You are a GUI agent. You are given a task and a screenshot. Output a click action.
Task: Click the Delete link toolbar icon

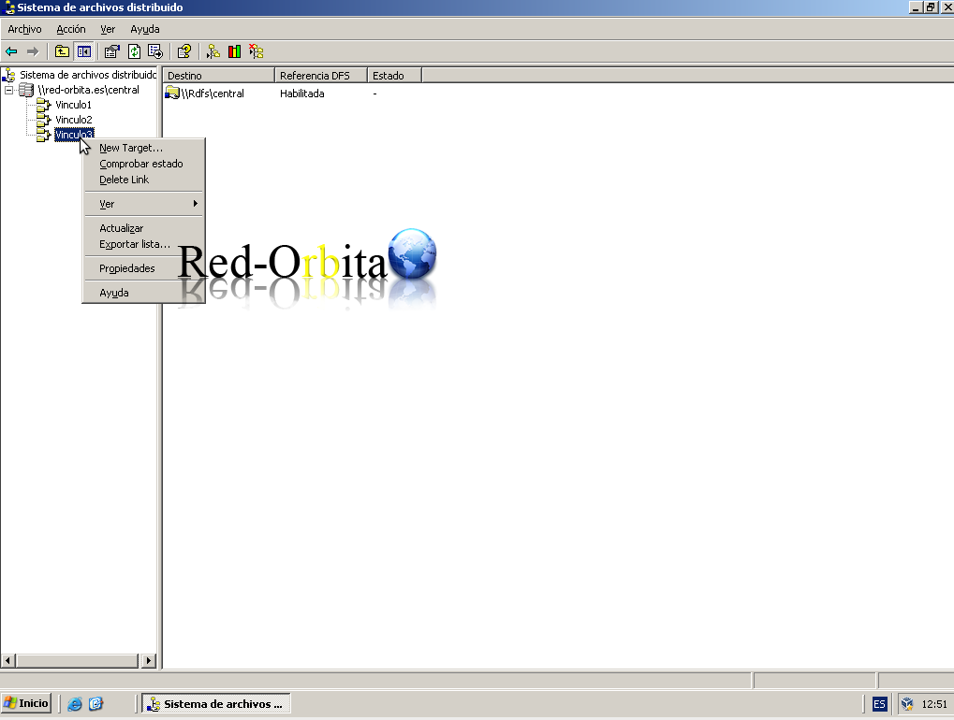[257, 51]
